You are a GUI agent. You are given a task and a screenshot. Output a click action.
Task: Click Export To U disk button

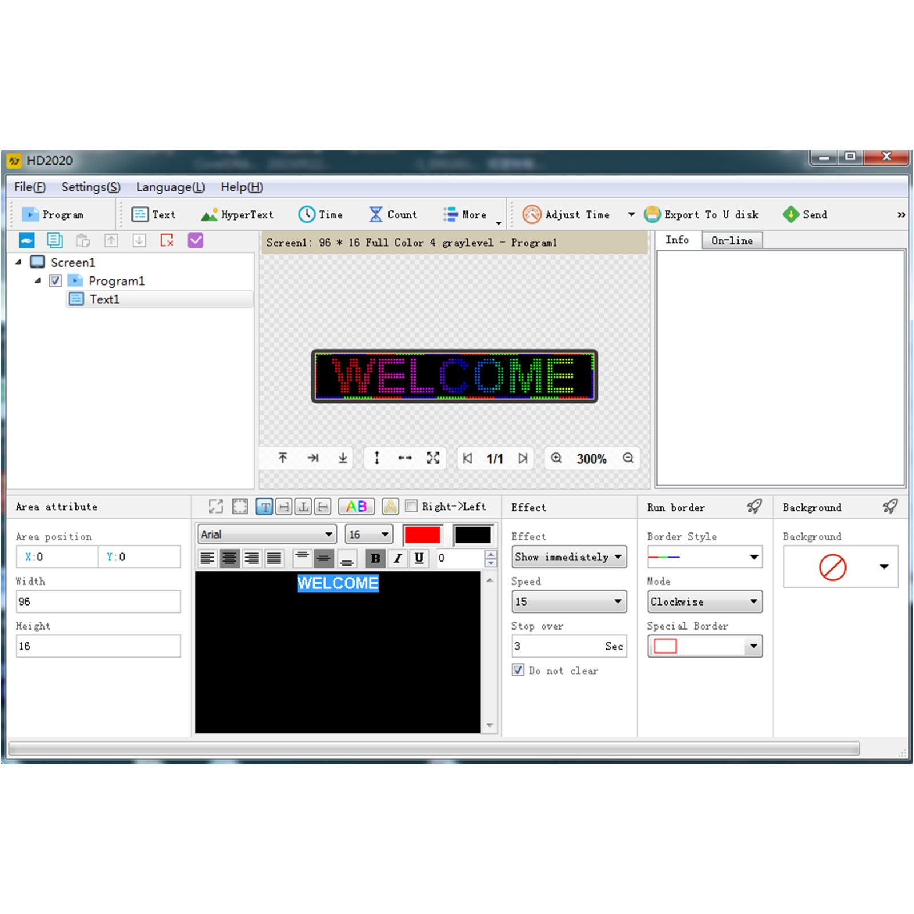[x=701, y=214]
